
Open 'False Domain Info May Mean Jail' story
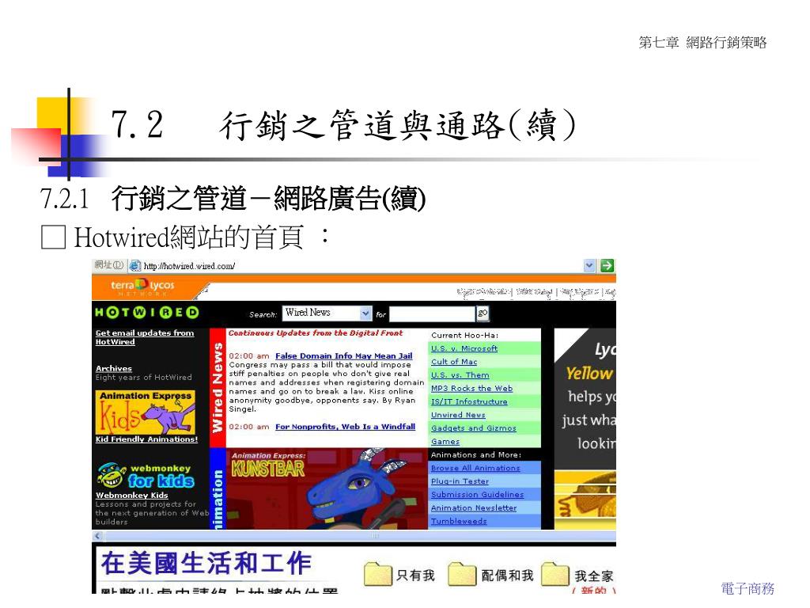point(344,355)
